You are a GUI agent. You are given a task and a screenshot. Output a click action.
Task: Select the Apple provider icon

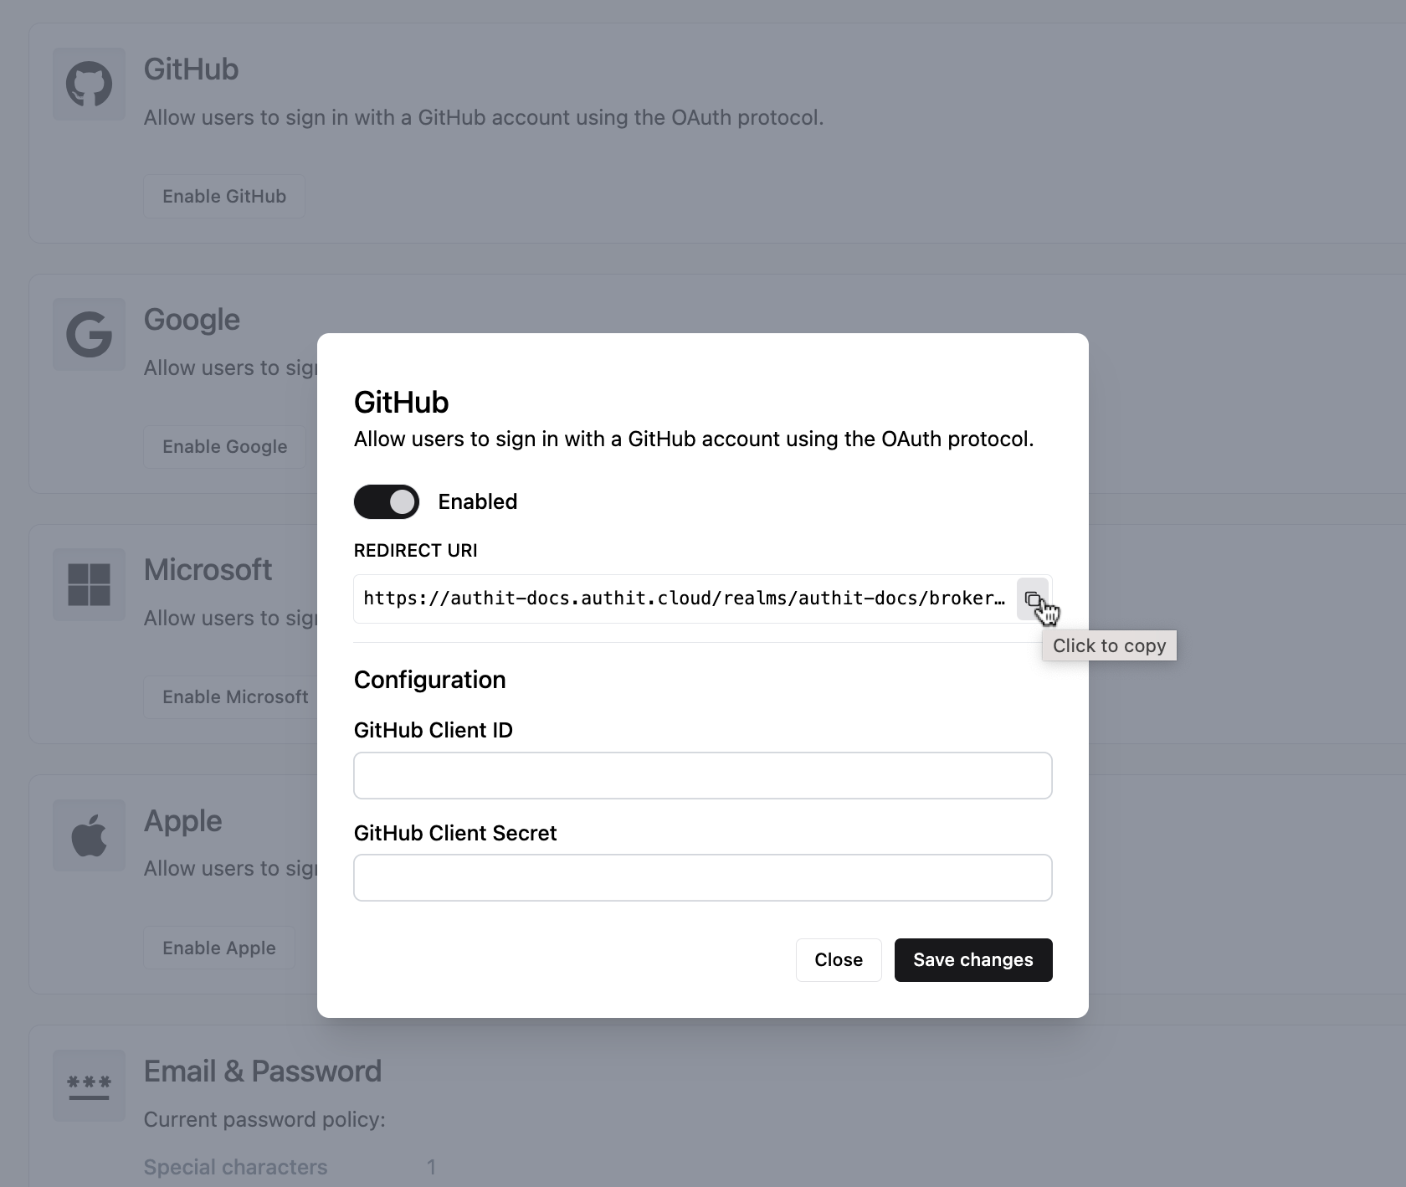[88, 835]
